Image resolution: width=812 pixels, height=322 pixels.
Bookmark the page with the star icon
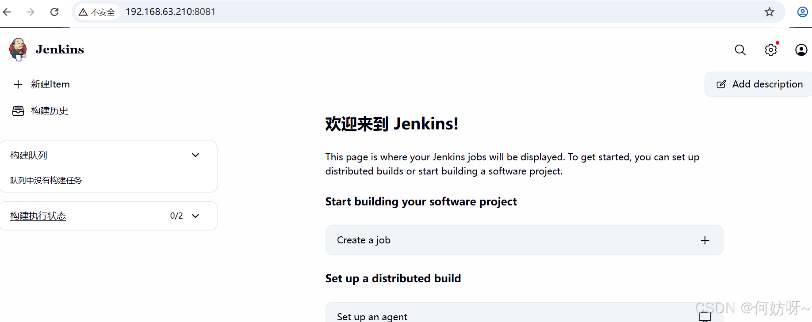[770, 12]
